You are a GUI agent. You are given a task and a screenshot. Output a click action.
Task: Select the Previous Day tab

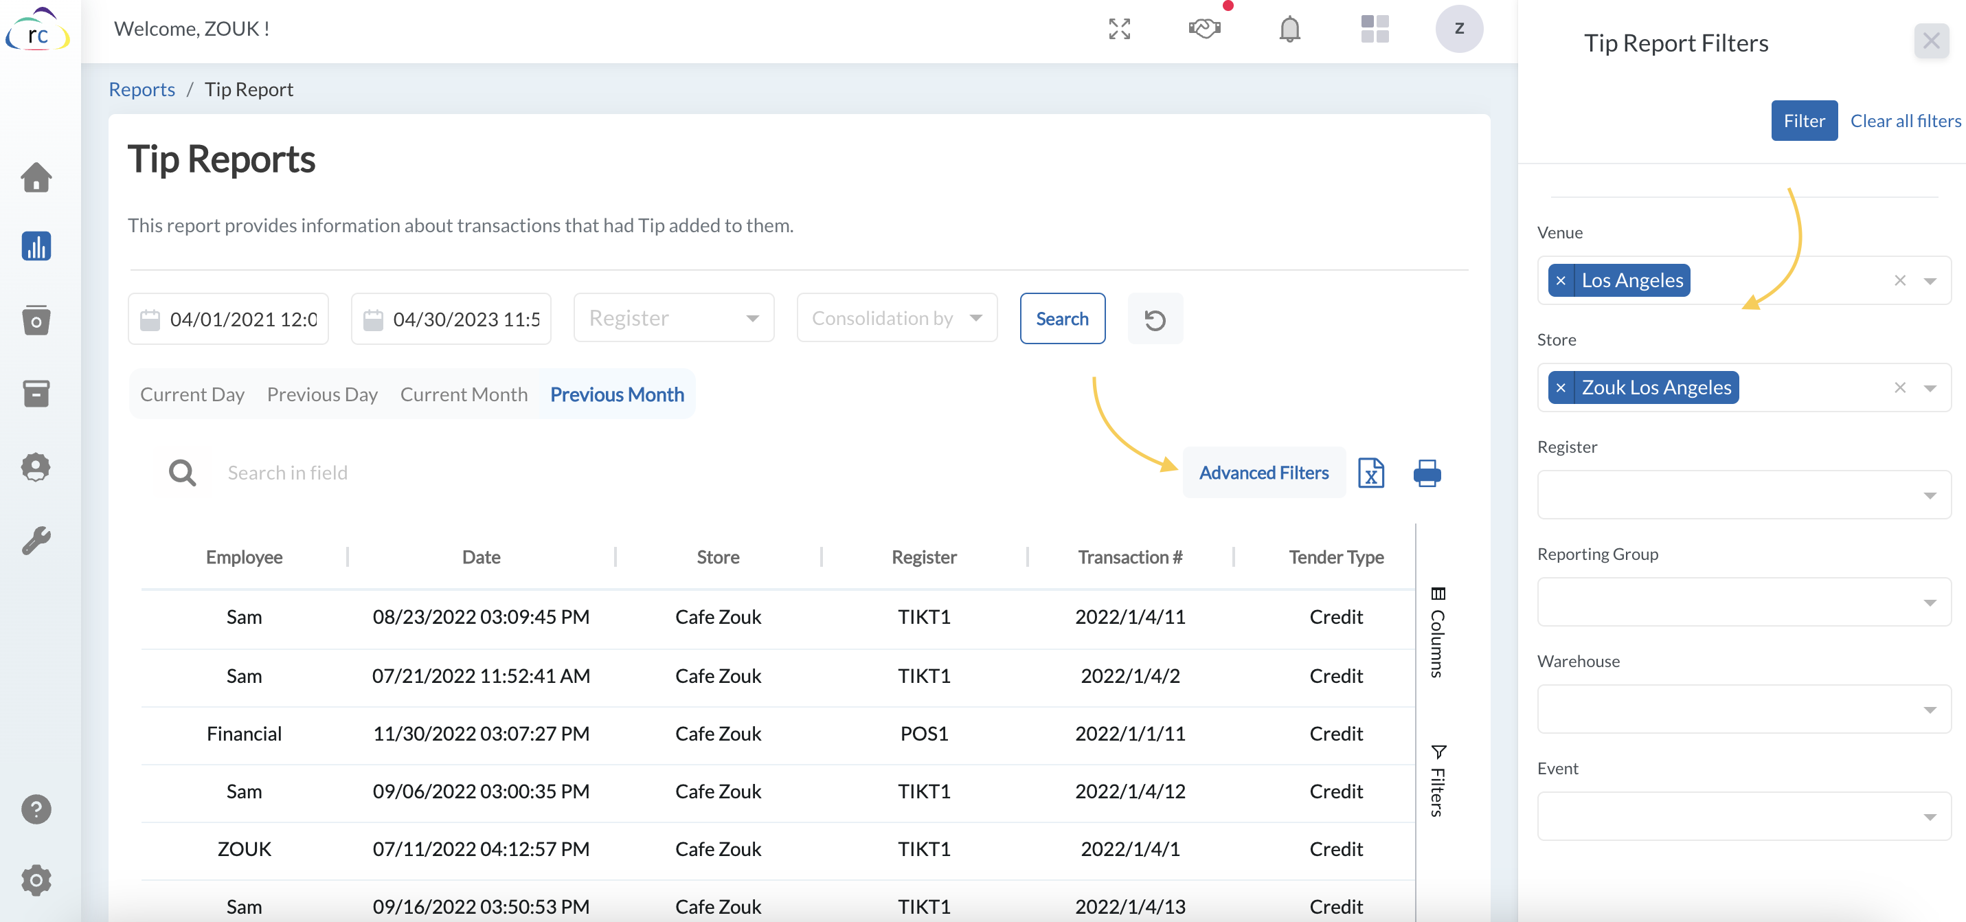322,394
